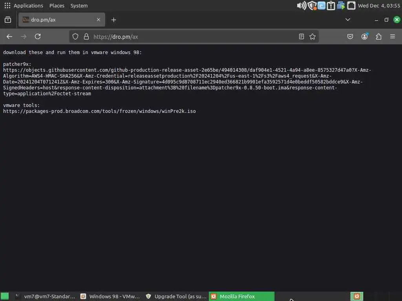Minimize the Firefox window
This screenshot has height=301, width=402.
click(x=376, y=20)
